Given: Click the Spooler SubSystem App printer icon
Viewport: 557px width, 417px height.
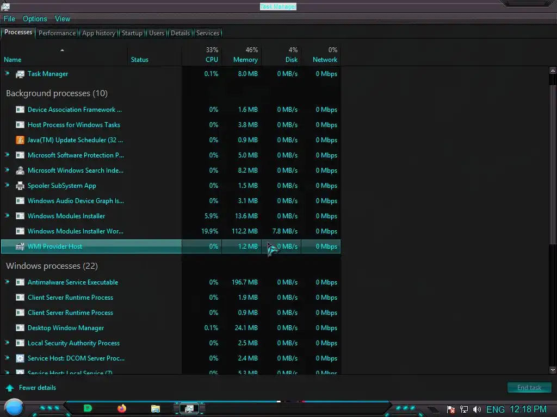Looking at the screenshot, I should (x=20, y=186).
